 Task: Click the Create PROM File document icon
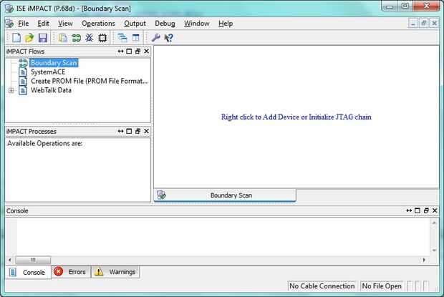click(23, 81)
